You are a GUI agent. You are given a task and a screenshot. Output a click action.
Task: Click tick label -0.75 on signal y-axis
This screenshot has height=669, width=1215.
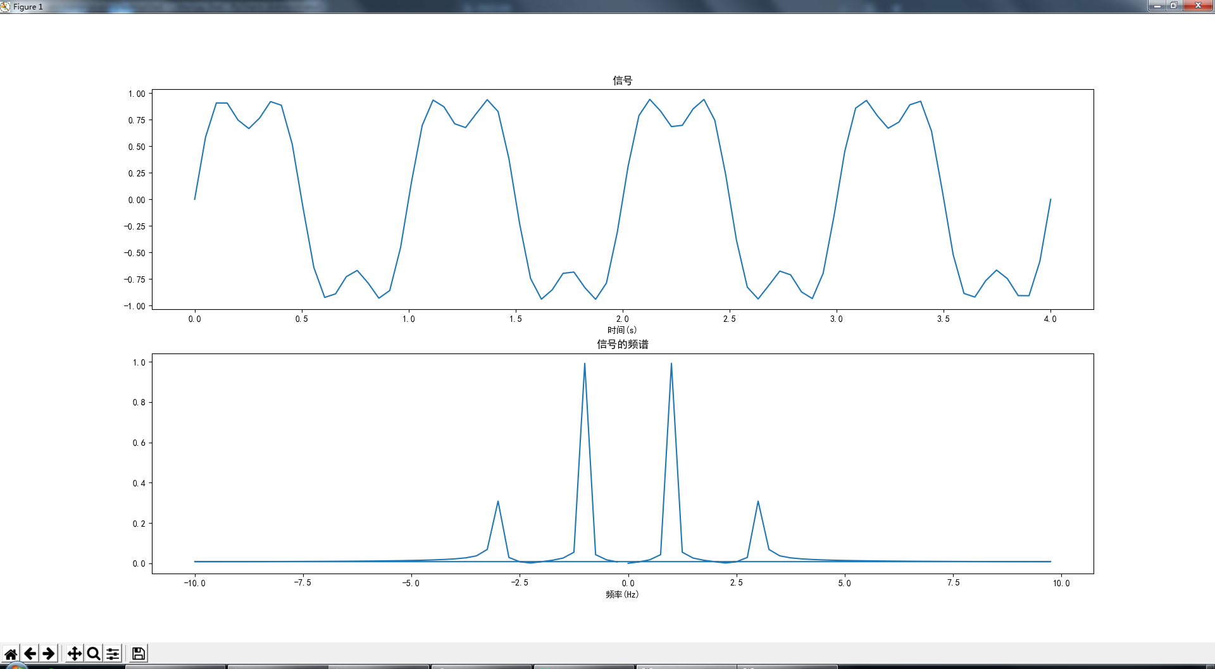point(135,279)
